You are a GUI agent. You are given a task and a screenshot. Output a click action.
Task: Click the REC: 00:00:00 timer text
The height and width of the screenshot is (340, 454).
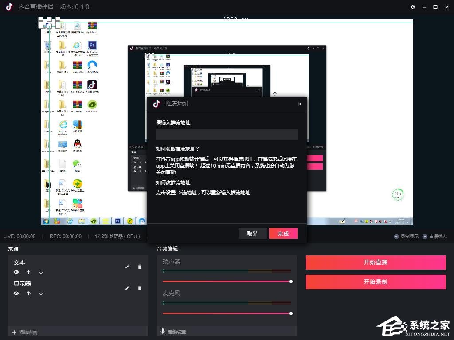[66, 236]
